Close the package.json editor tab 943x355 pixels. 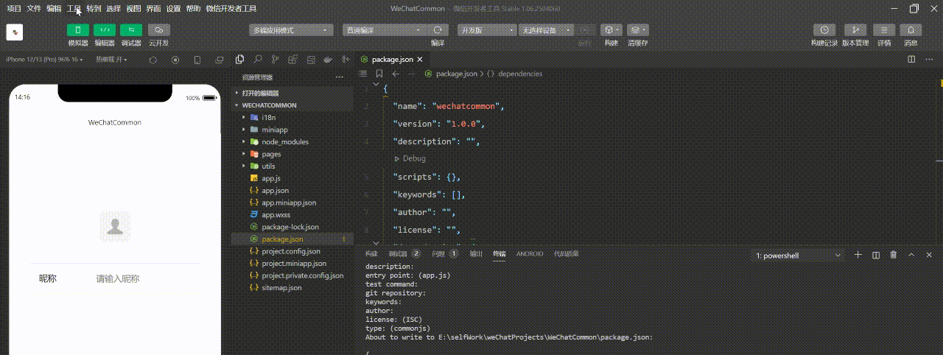point(420,60)
